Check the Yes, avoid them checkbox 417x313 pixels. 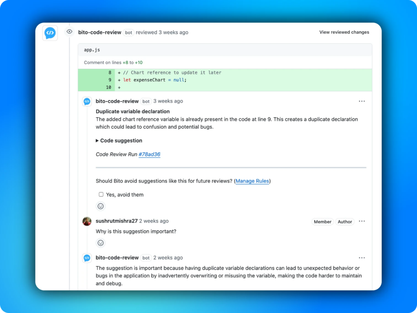pyautogui.click(x=101, y=194)
